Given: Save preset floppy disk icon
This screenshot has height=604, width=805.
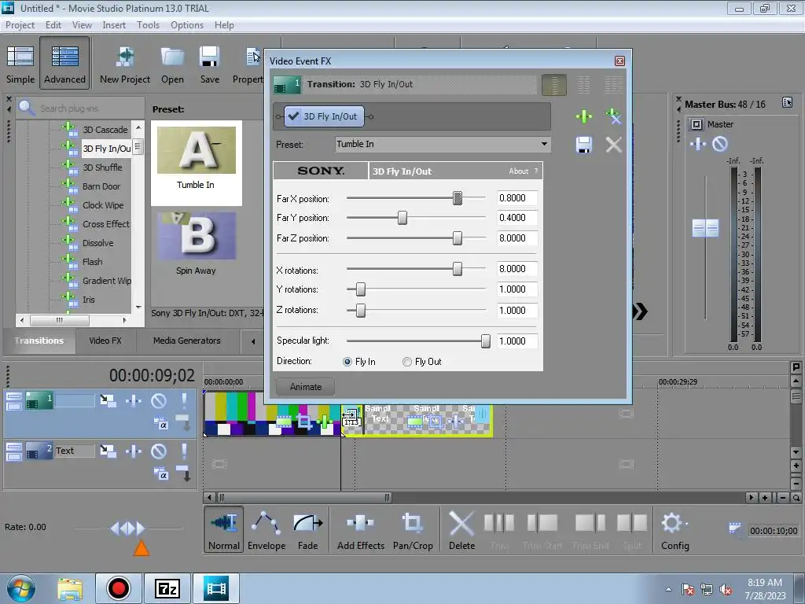Looking at the screenshot, I should 584,145.
